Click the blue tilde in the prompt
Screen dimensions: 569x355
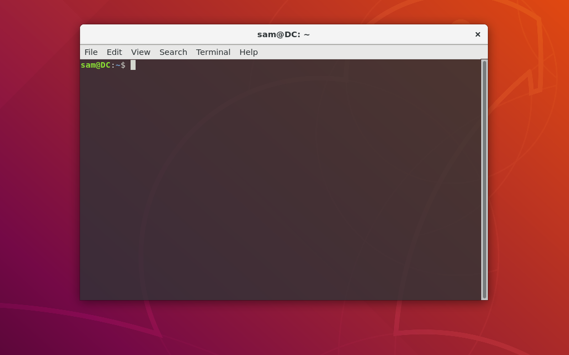[118, 65]
